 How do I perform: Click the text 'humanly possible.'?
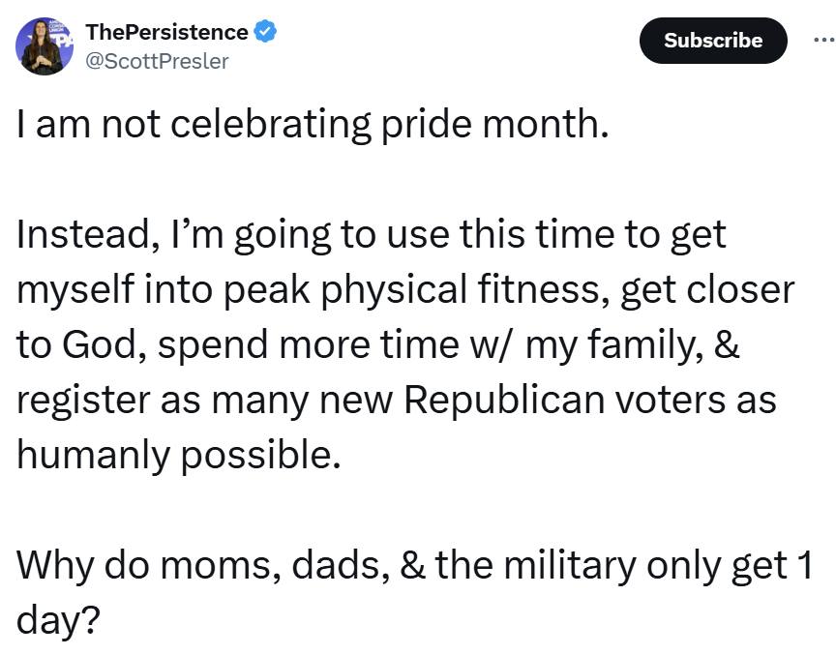179,456
